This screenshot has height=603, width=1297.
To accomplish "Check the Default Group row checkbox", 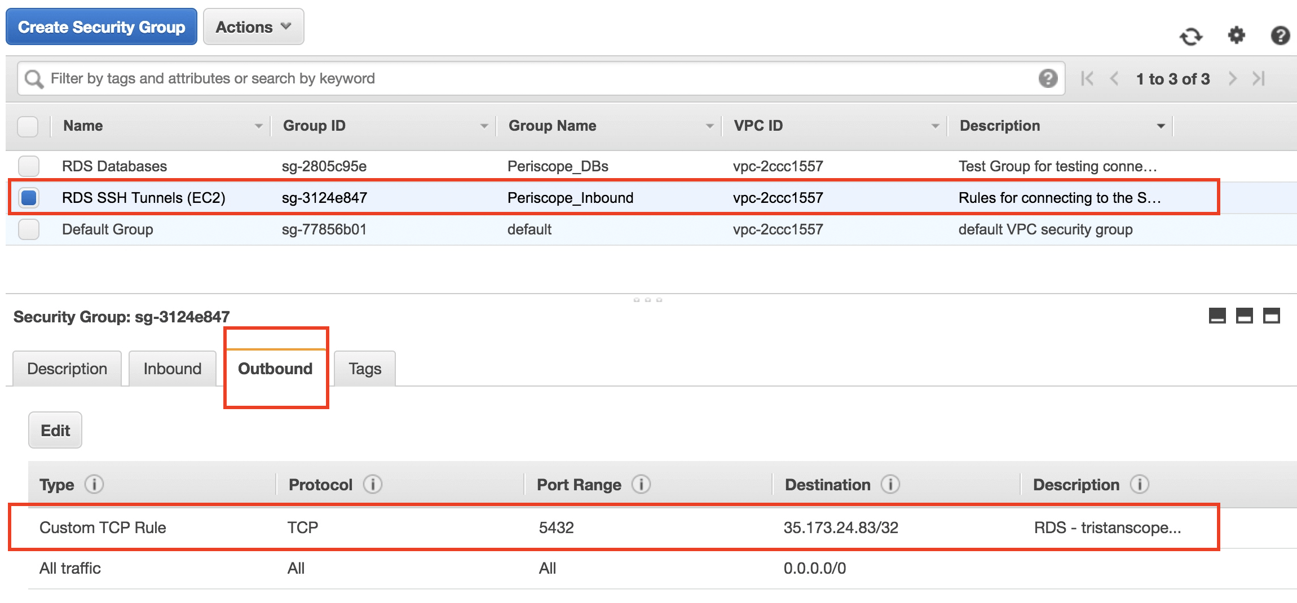I will 28,229.
